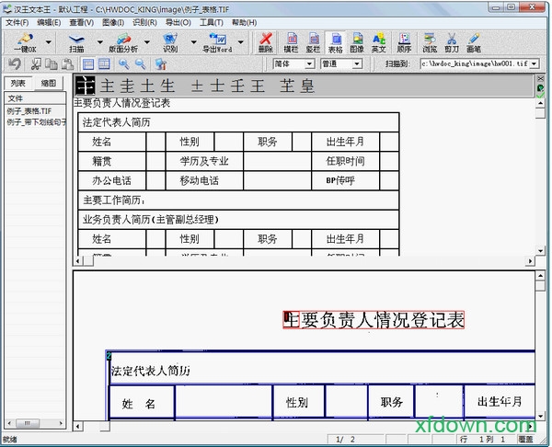
Task: Export to Word with 导出Word icon
Action: click(219, 41)
